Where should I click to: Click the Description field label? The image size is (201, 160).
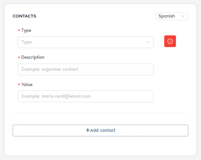click(x=33, y=57)
